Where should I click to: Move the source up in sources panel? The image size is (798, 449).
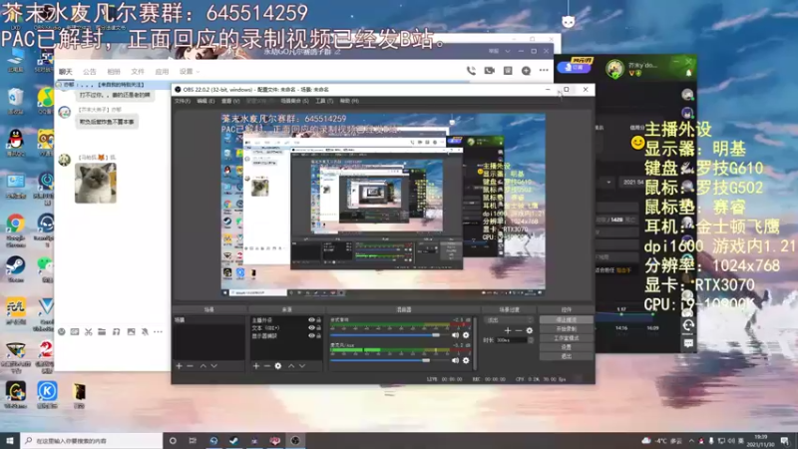pos(291,366)
